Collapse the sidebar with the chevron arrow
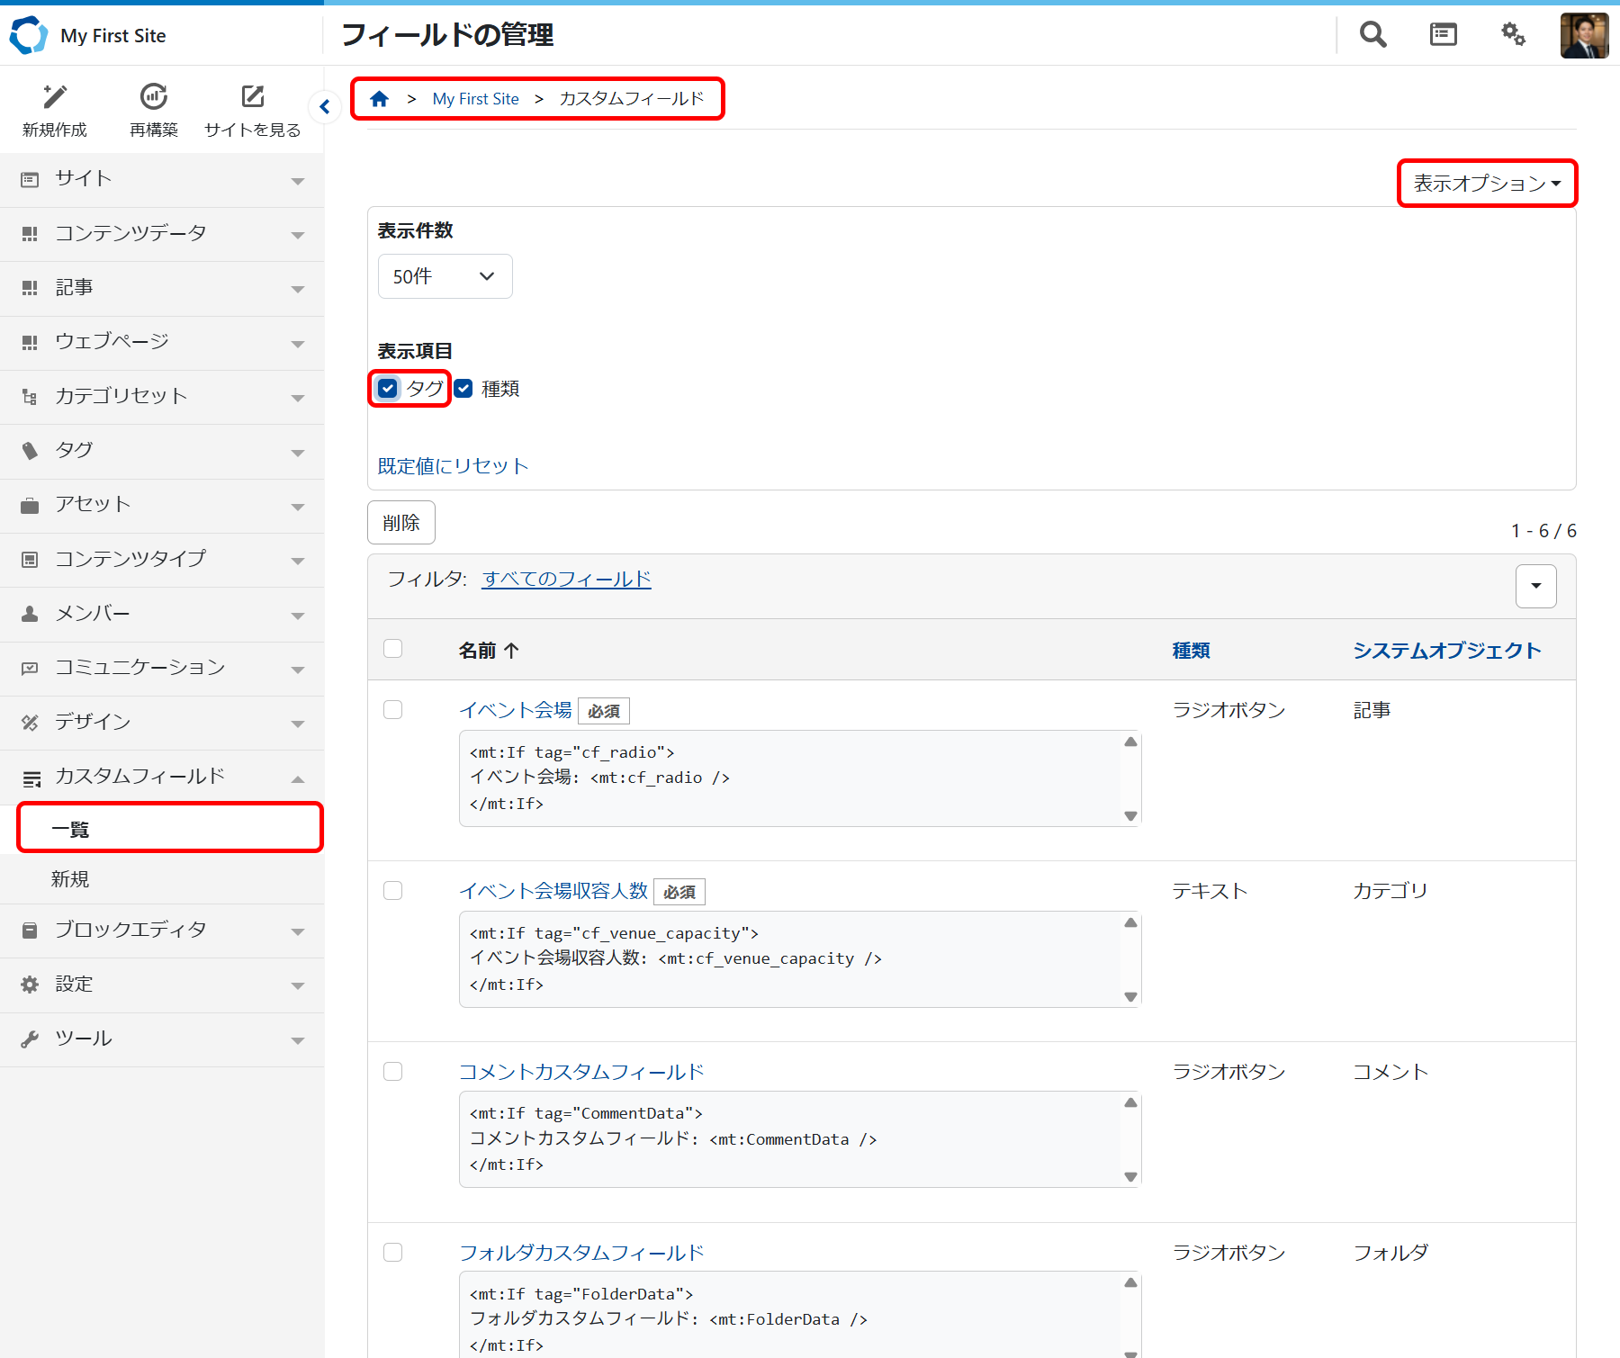The image size is (1620, 1358). 325,106
